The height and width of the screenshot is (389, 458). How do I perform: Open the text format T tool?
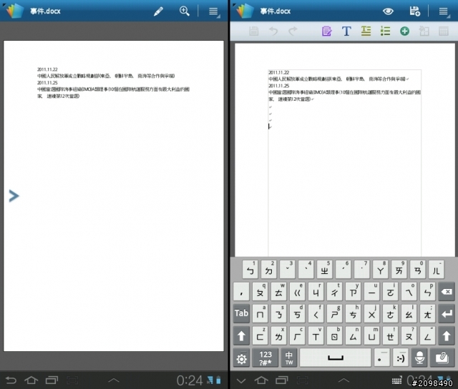(x=346, y=31)
